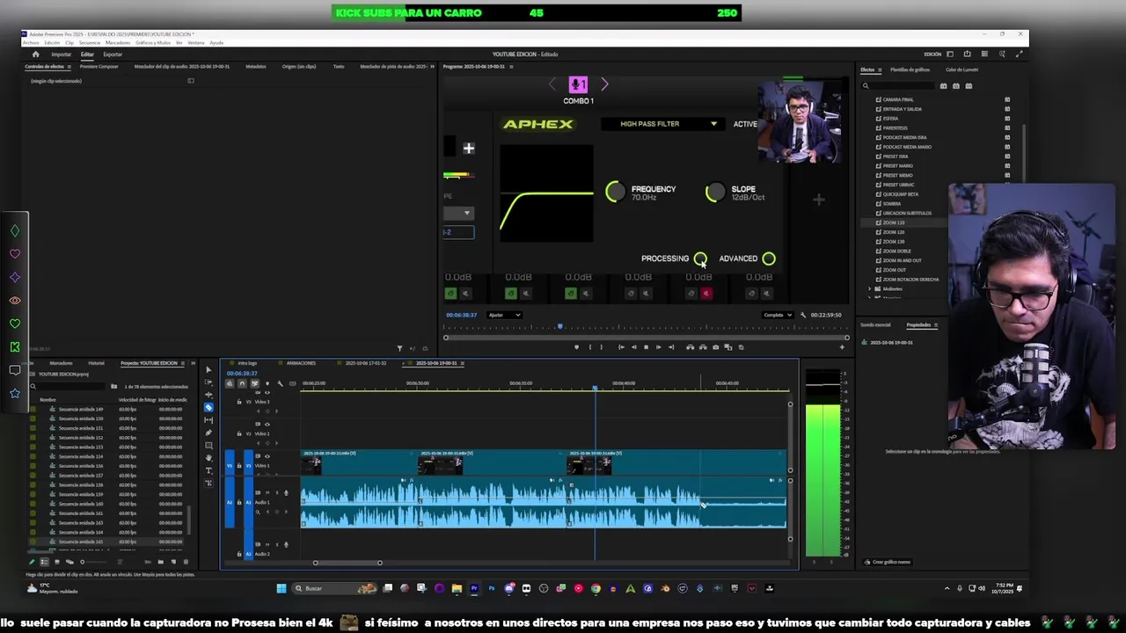Click the accelerated effects filter icon
Viewport: 1126px width, 633px height.
(x=944, y=86)
